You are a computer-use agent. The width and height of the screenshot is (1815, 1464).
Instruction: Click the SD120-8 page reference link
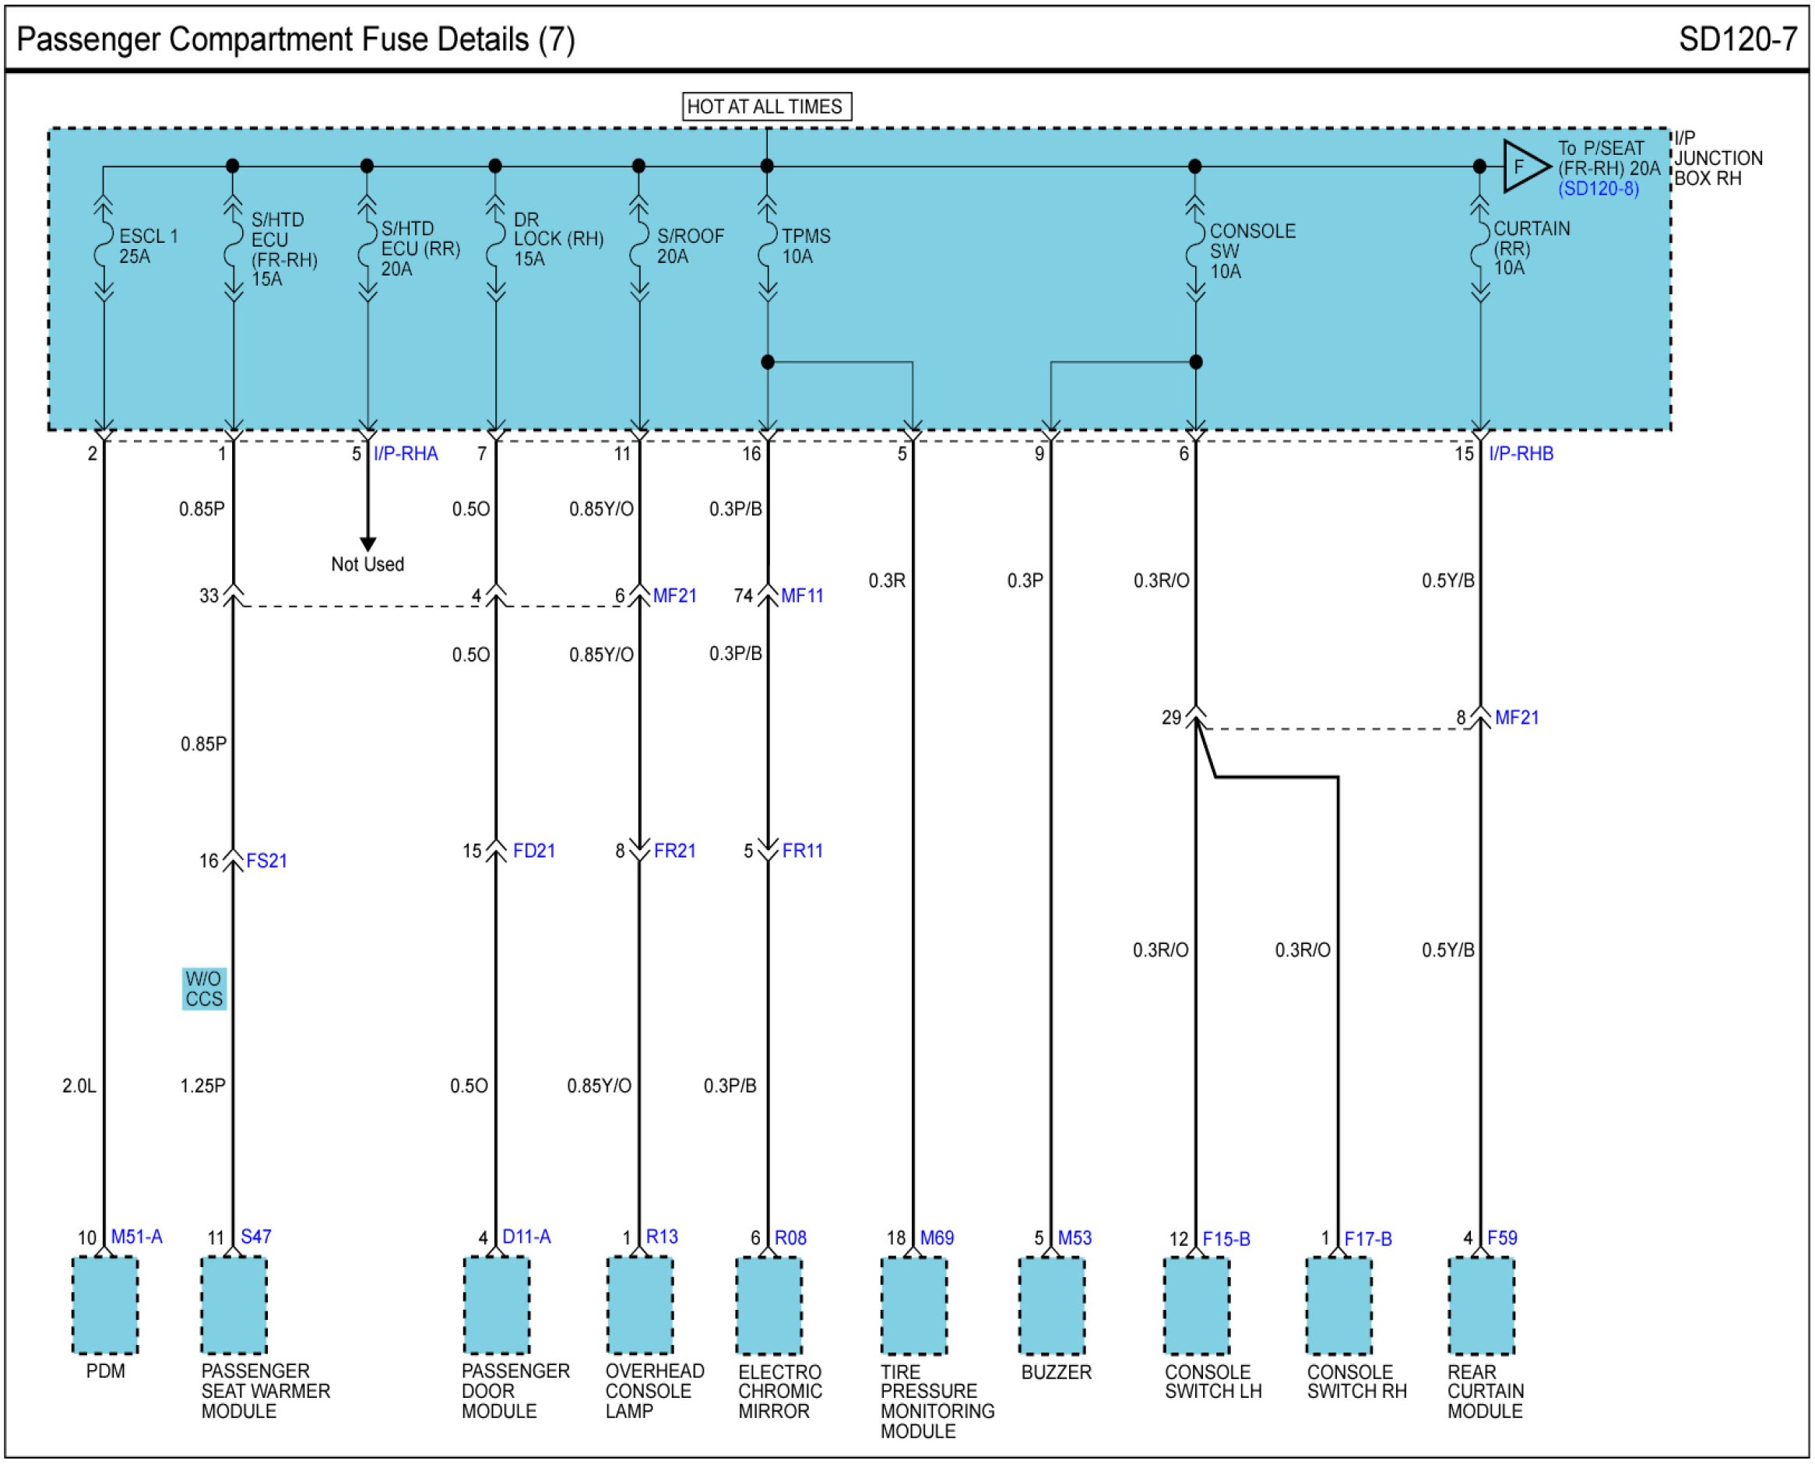pyautogui.click(x=1598, y=189)
